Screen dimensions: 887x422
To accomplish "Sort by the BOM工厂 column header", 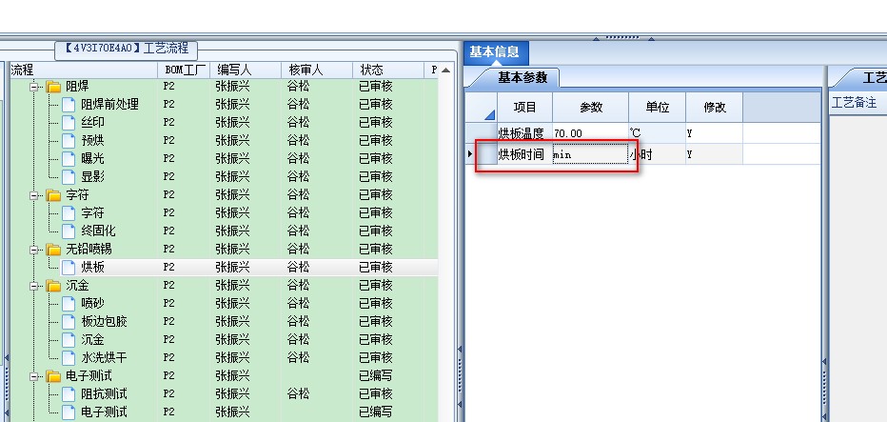I will point(184,70).
